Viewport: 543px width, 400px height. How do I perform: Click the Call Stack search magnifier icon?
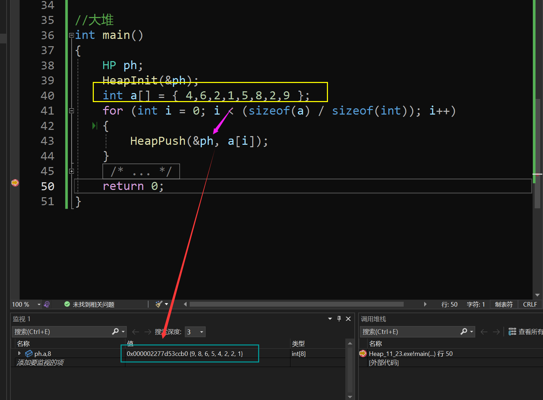464,332
